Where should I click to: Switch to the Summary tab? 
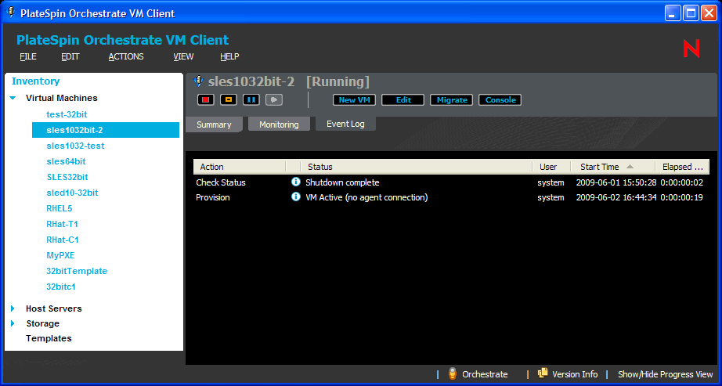pyautogui.click(x=214, y=124)
